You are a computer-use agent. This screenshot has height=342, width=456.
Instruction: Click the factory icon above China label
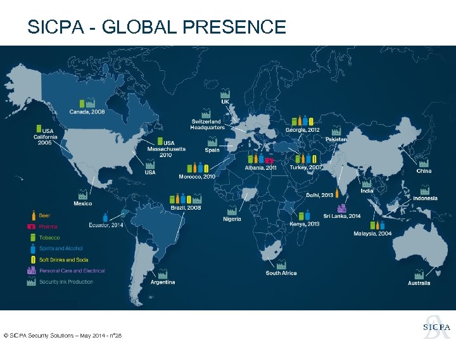coord(424,163)
